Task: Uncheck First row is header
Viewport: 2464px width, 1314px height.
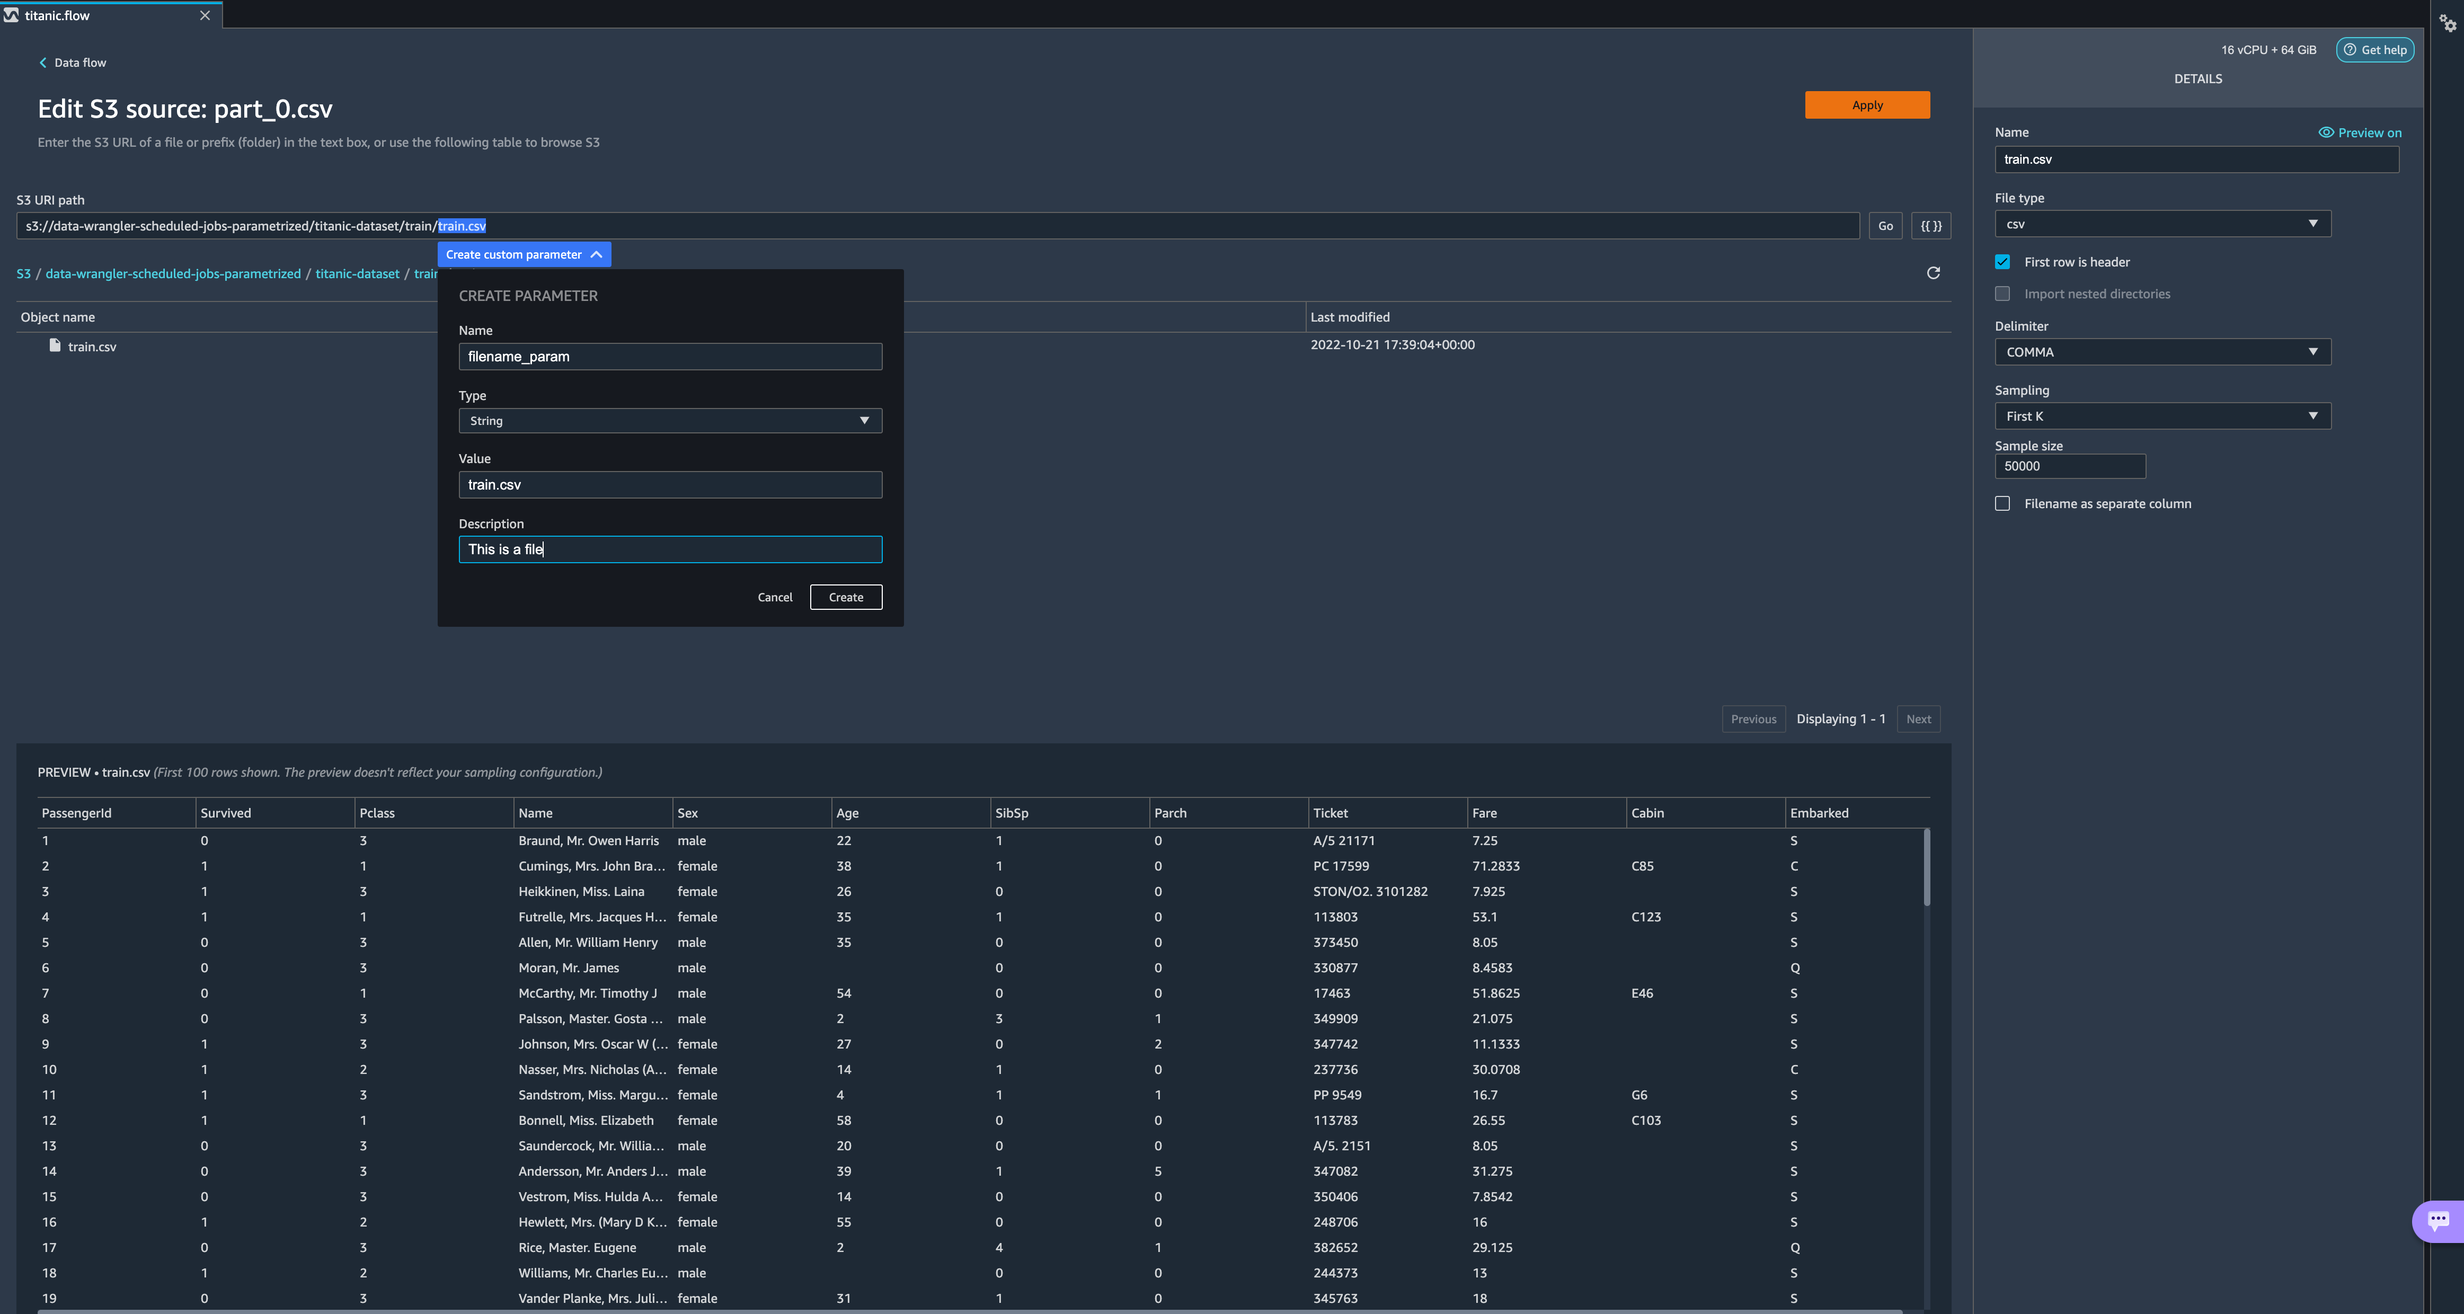Action: point(2002,262)
